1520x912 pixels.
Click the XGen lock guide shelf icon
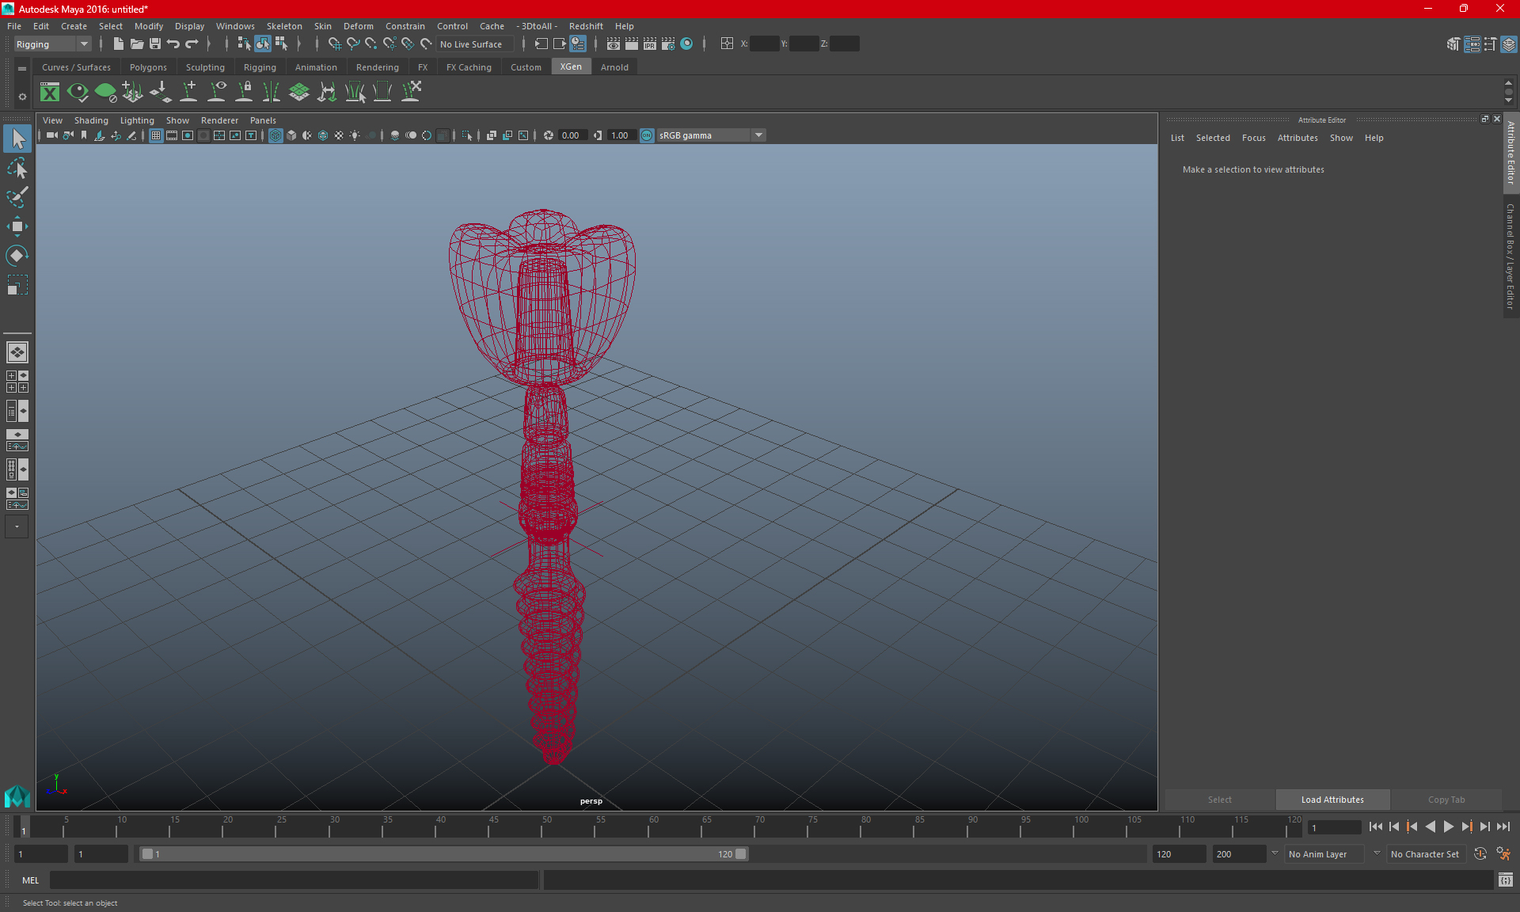coord(244,93)
